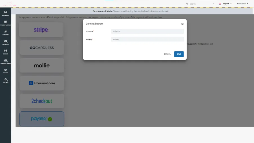
Task: Save the Payrexx connection
Action: [x=179, y=54]
